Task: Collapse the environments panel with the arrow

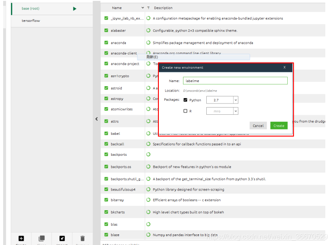Action: pyautogui.click(x=97, y=119)
